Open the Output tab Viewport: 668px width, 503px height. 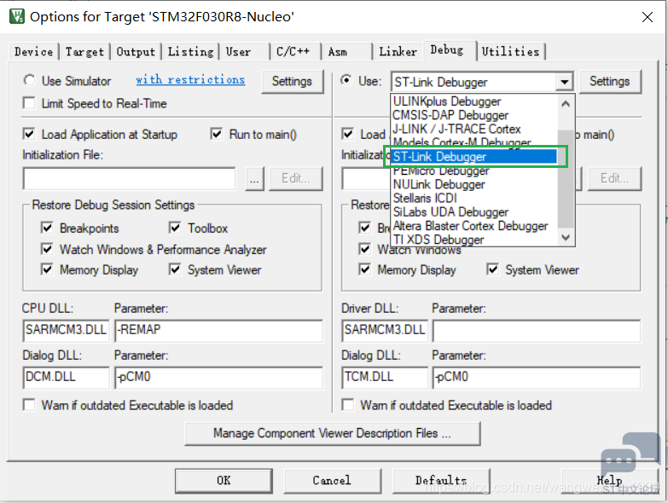pos(136,51)
